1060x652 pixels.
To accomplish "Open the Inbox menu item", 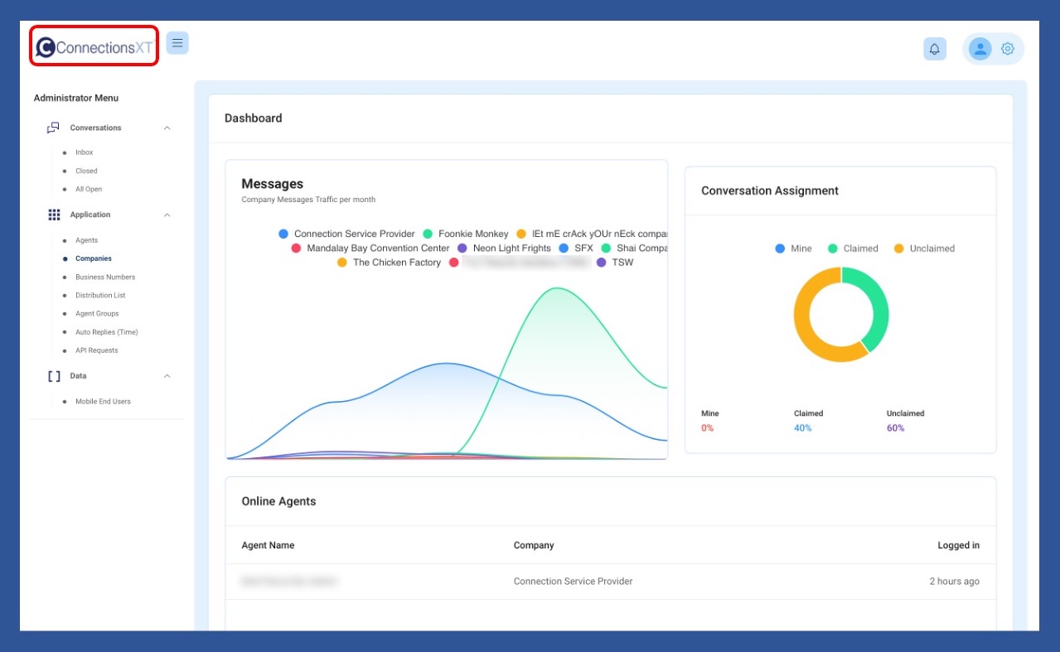I will tap(85, 152).
